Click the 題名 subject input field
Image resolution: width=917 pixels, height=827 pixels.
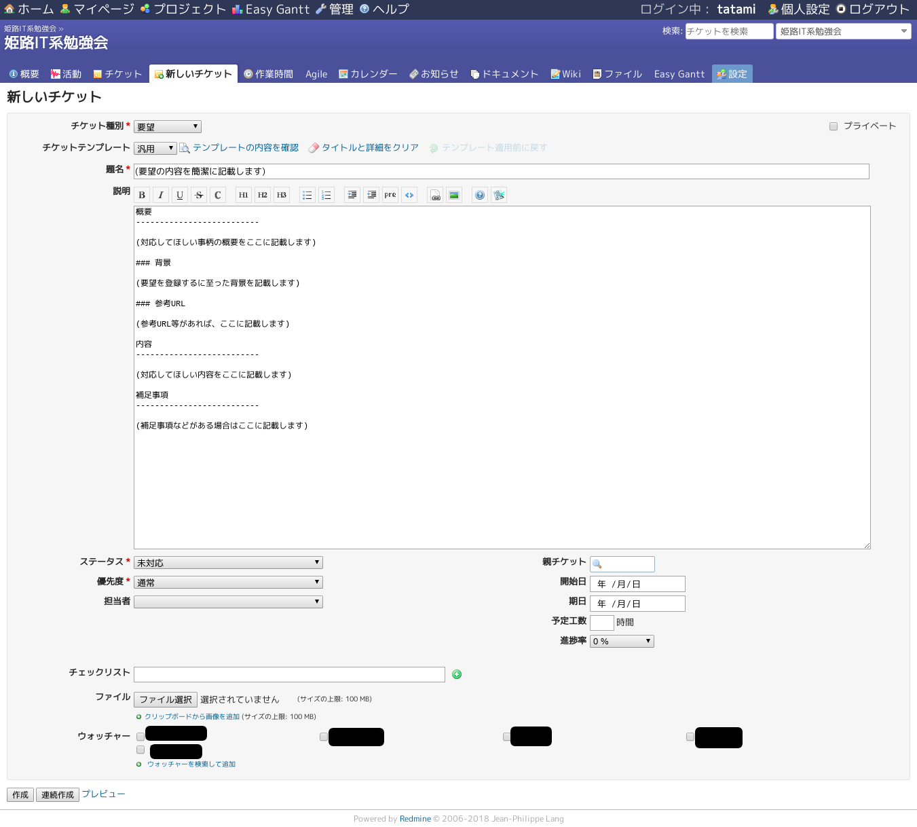tap(501, 171)
